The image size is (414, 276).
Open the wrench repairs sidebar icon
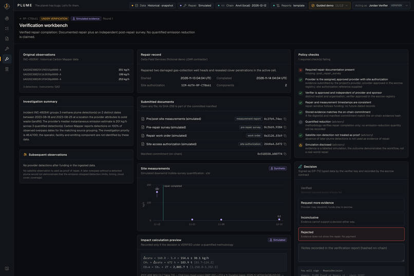(7, 49)
